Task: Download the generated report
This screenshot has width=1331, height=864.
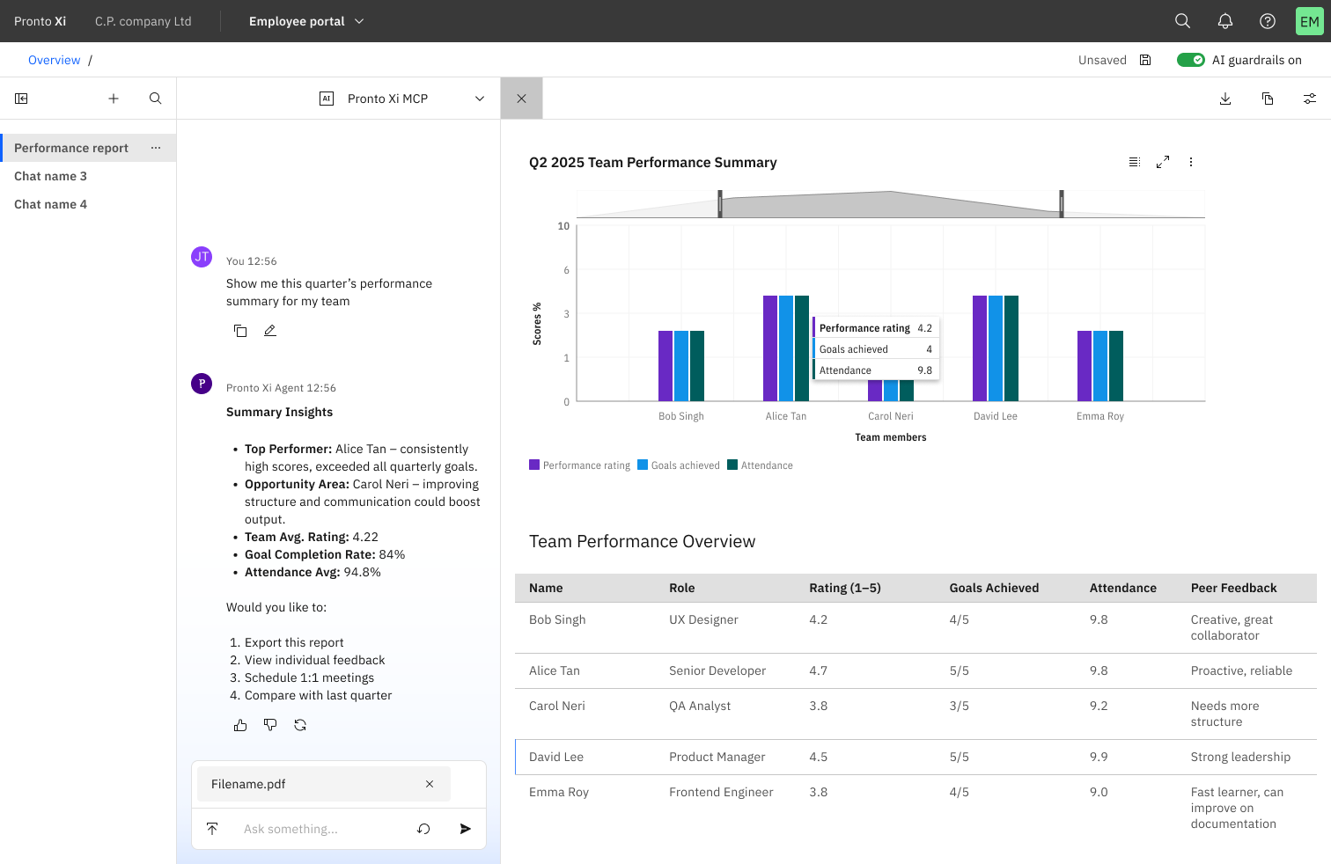Action: point(1225,99)
